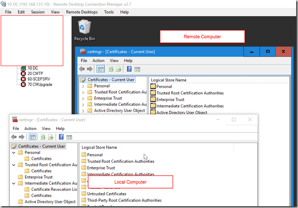This screenshot has height=208, width=298.
Task: Expand Enterprise Trust node in remote tree
Action: [83, 98]
